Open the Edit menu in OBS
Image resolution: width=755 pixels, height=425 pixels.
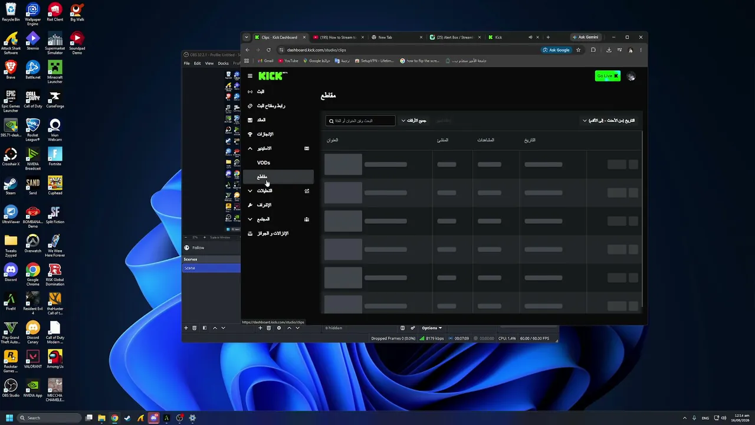click(x=198, y=64)
